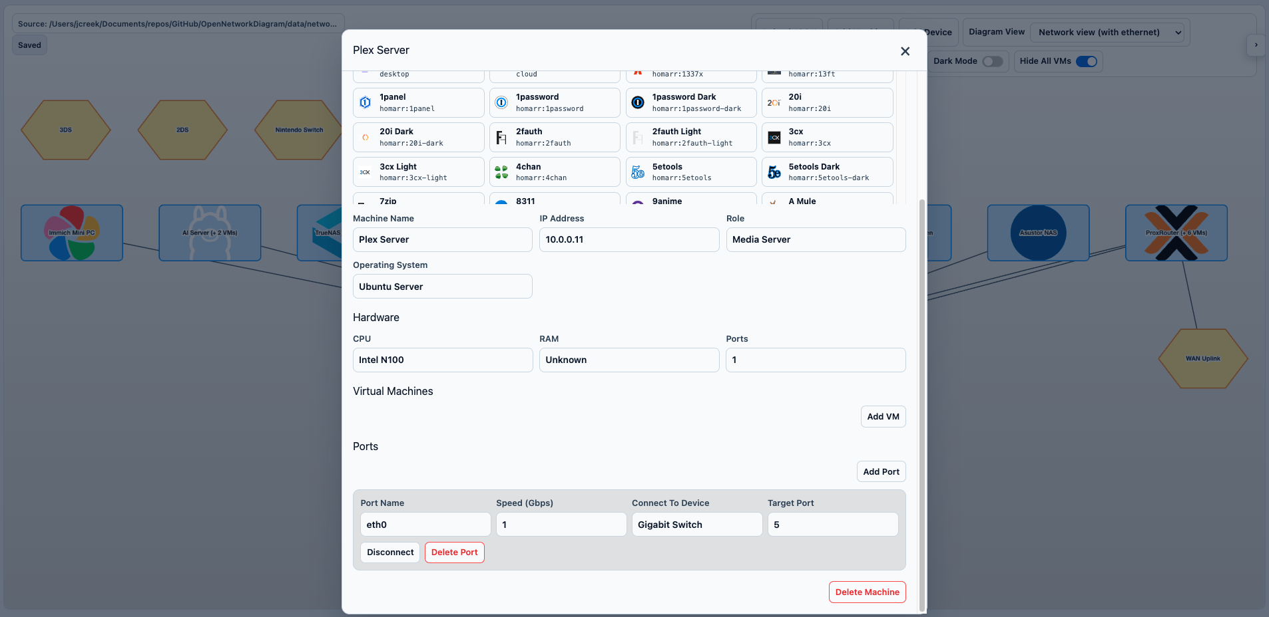Image resolution: width=1269 pixels, height=617 pixels.
Task: Select the 20i icon card
Action: pos(827,102)
